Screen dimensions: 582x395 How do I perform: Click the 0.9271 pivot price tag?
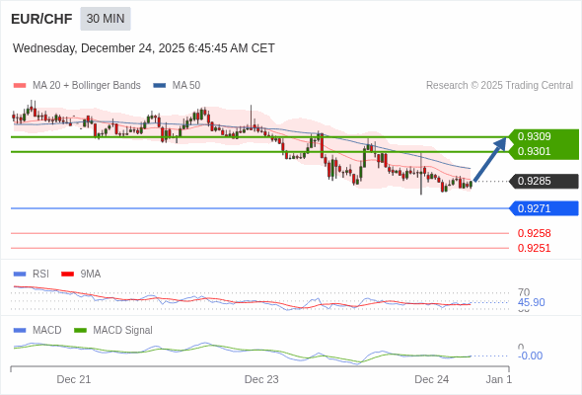coord(545,208)
